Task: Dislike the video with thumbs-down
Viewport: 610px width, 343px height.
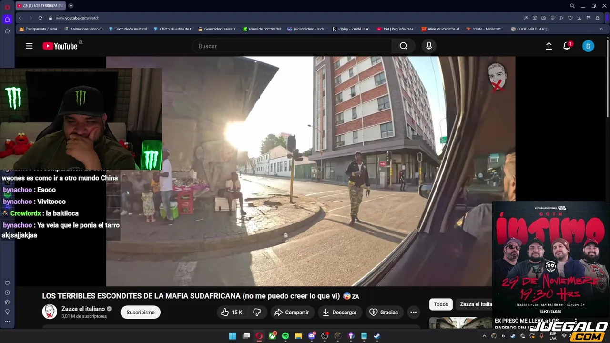Action: 257,313
